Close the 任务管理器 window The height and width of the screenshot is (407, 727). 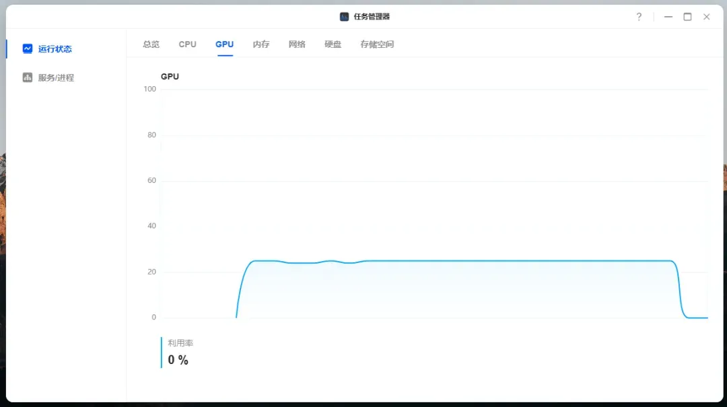coord(706,17)
